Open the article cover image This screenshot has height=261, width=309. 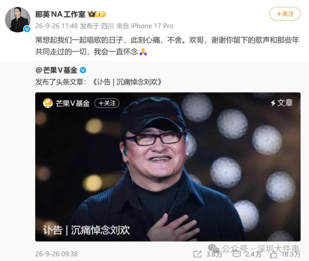point(168,167)
